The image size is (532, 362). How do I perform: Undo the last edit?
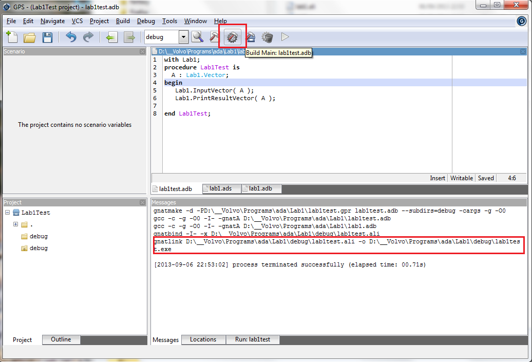point(71,37)
